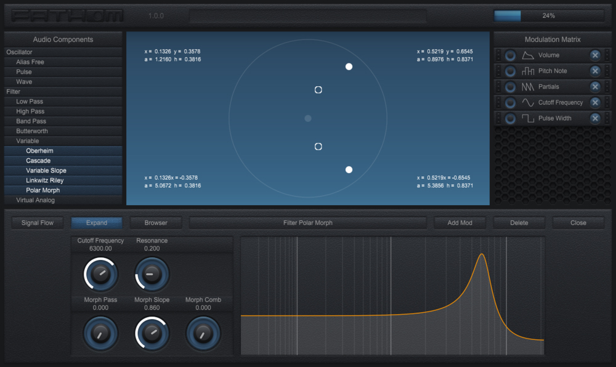The height and width of the screenshot is (367, 616).
Task: Select the lower hollow zero point
Action: [318, 147]
